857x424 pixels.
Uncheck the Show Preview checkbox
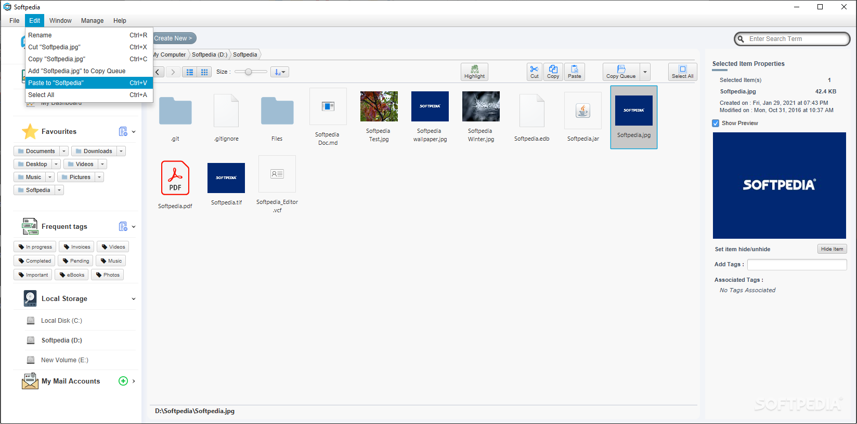tap(716, 123)
